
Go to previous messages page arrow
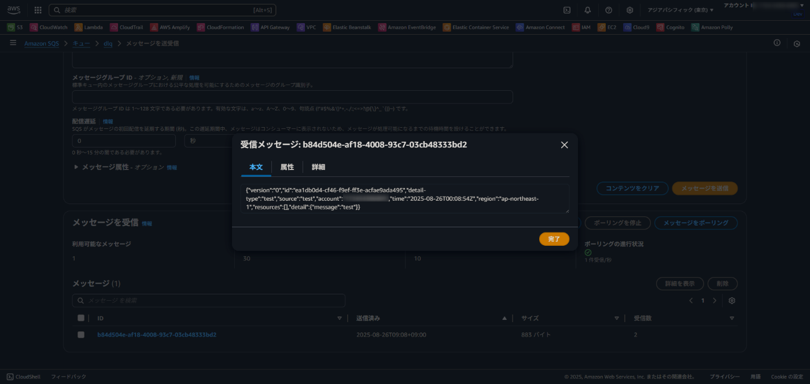(691, 301)
